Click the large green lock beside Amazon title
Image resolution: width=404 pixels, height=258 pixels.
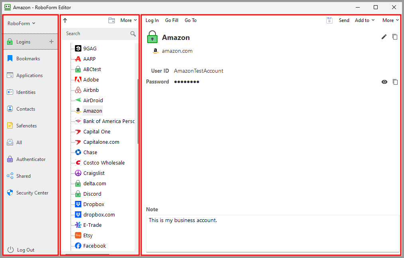pyautogui.click(x=152, y=37)
